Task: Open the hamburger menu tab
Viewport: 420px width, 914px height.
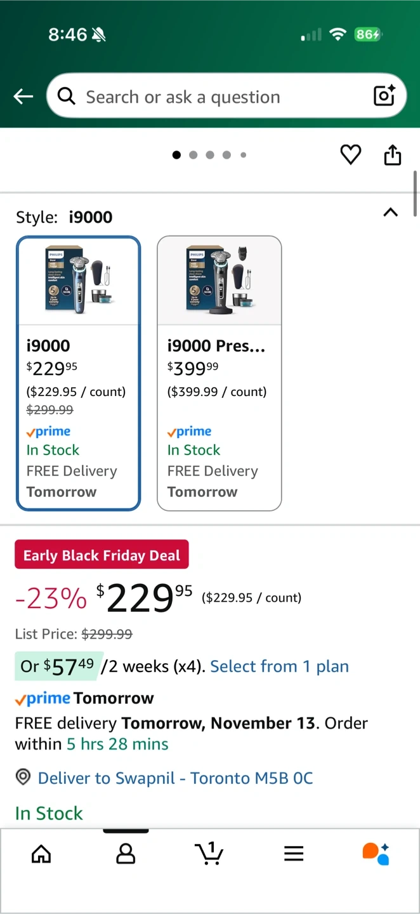Action: [x=294, y=854]
